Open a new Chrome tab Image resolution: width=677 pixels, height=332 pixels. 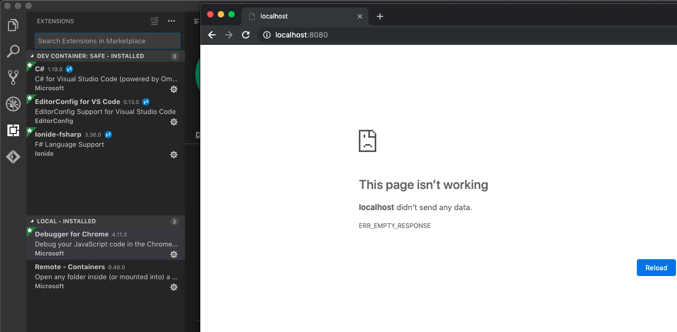(379, 16)
